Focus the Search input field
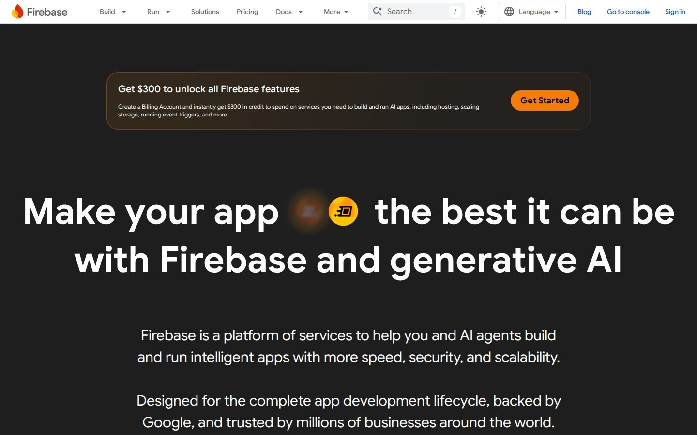 [x=416, y=12]
